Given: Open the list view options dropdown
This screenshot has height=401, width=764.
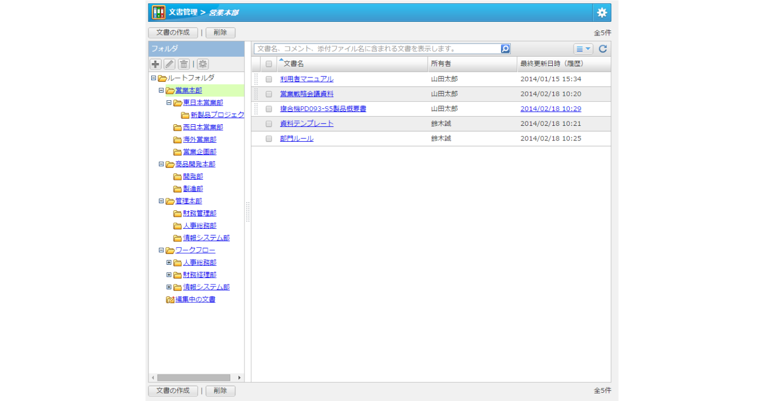Looking at the screenshot, I should coord(583,48).
